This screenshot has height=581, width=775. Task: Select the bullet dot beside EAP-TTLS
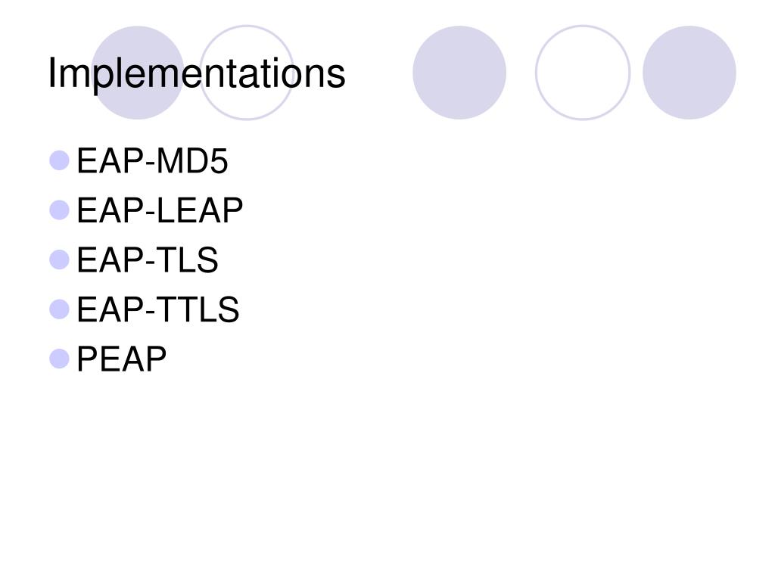[59, 309]
